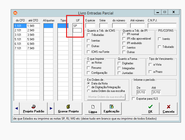Select the UF cell containing SP
The image size is (185, 140).
(x=77, y=26)
